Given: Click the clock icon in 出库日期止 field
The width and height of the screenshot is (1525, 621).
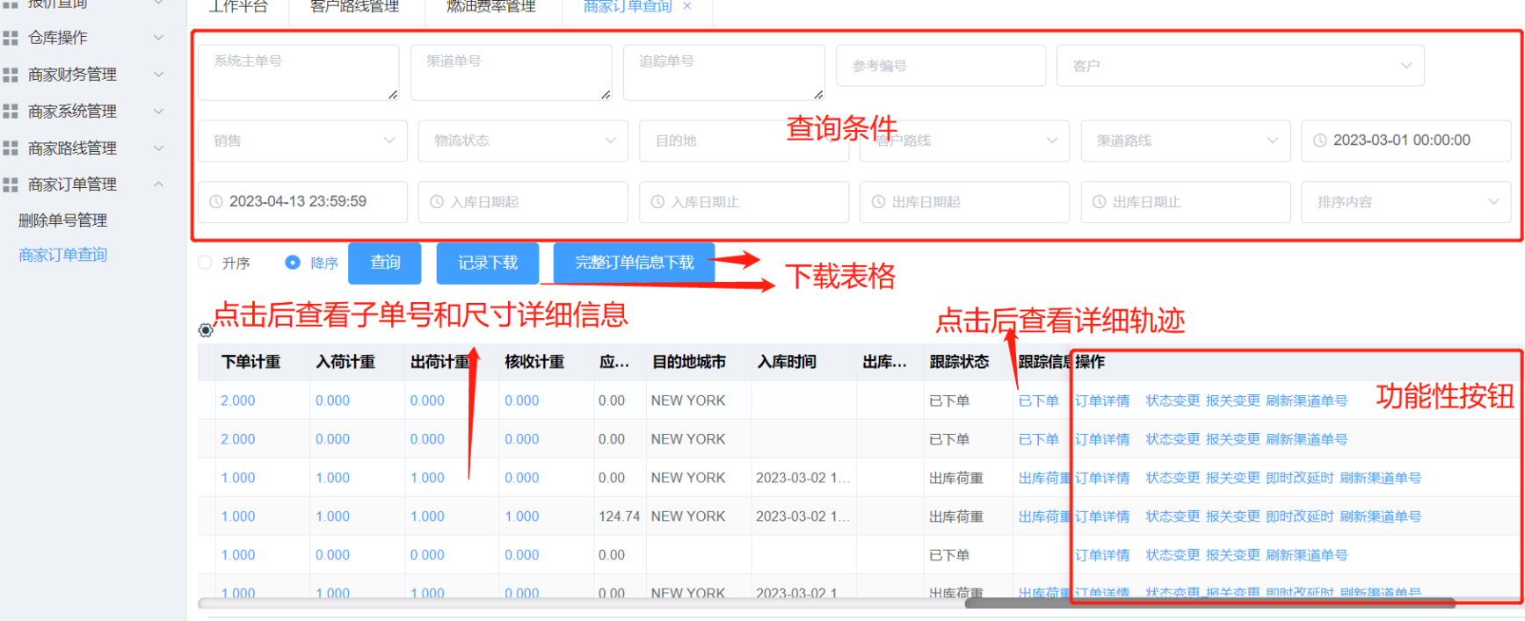Looking at the screenshot, I should click(1099, 202).
